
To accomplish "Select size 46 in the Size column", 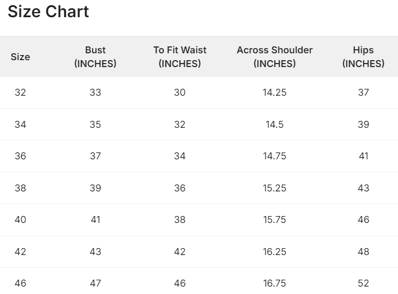I will point(20,283).
